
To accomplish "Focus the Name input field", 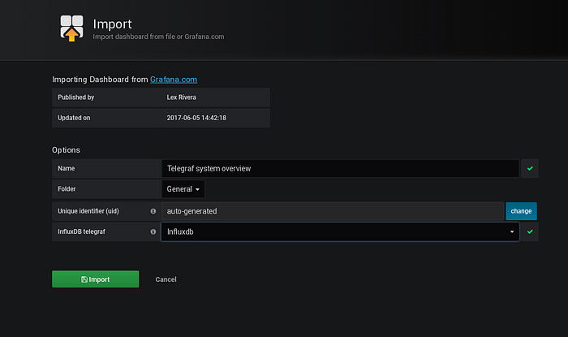I will coord(340,169).
